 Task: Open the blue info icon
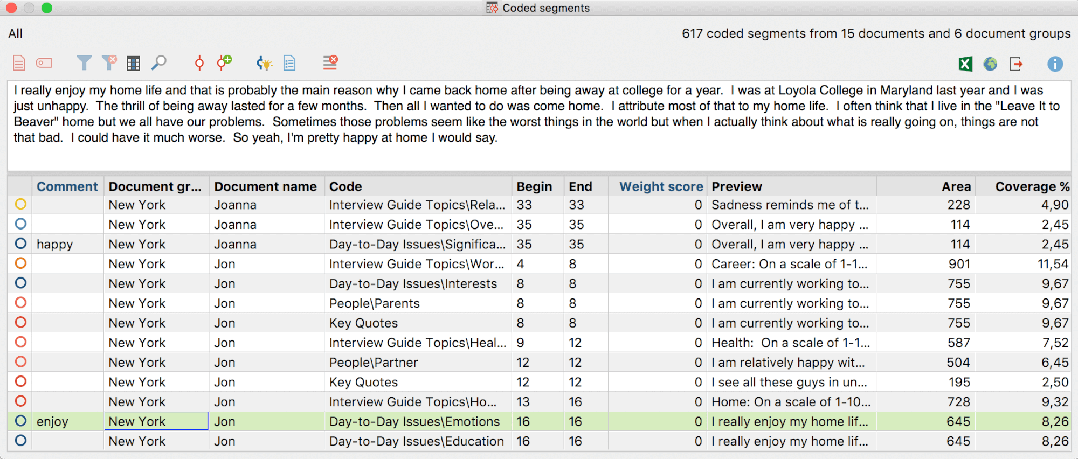click(x=1055, y=64)
